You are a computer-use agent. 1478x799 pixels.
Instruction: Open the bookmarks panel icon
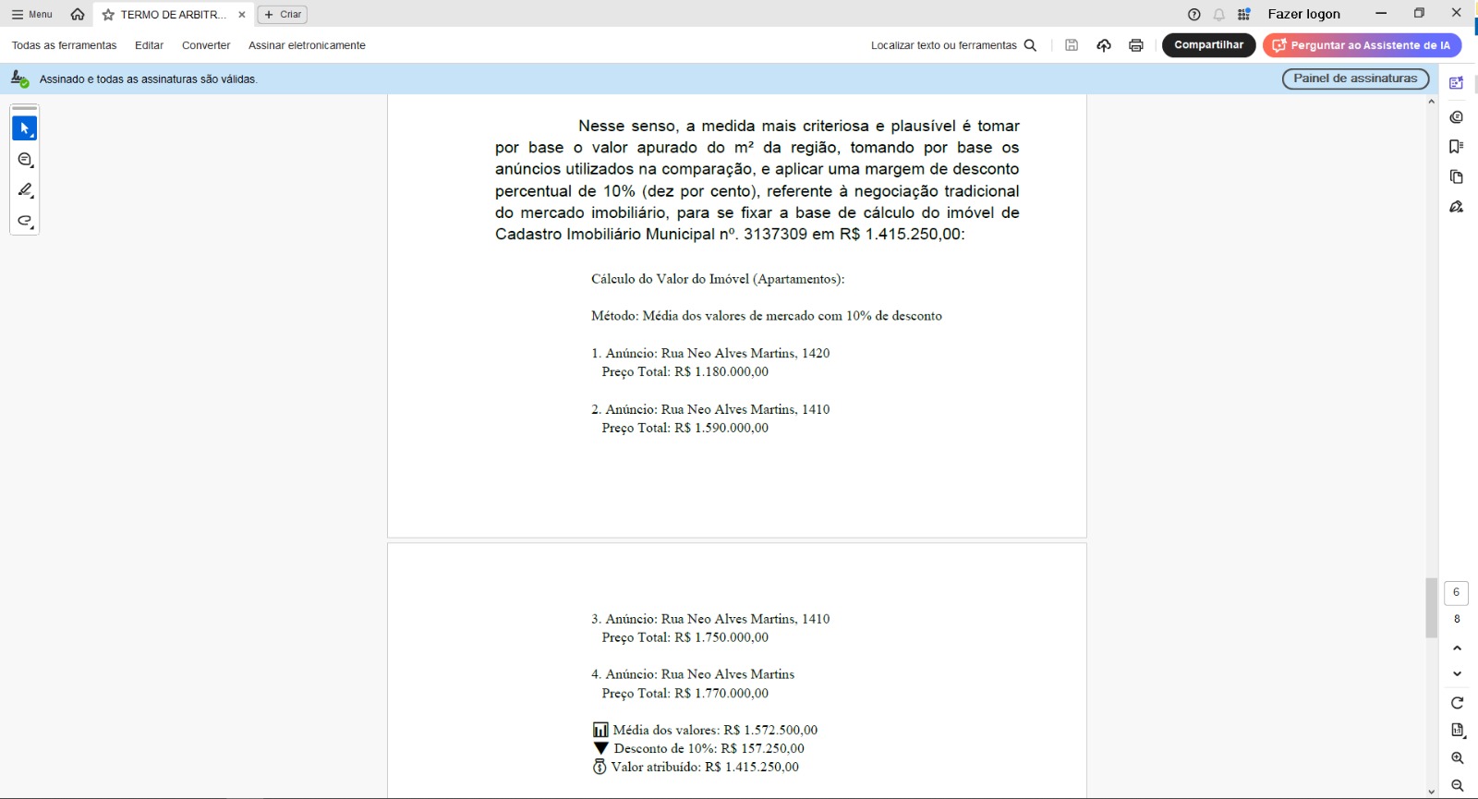(1457, 147)
